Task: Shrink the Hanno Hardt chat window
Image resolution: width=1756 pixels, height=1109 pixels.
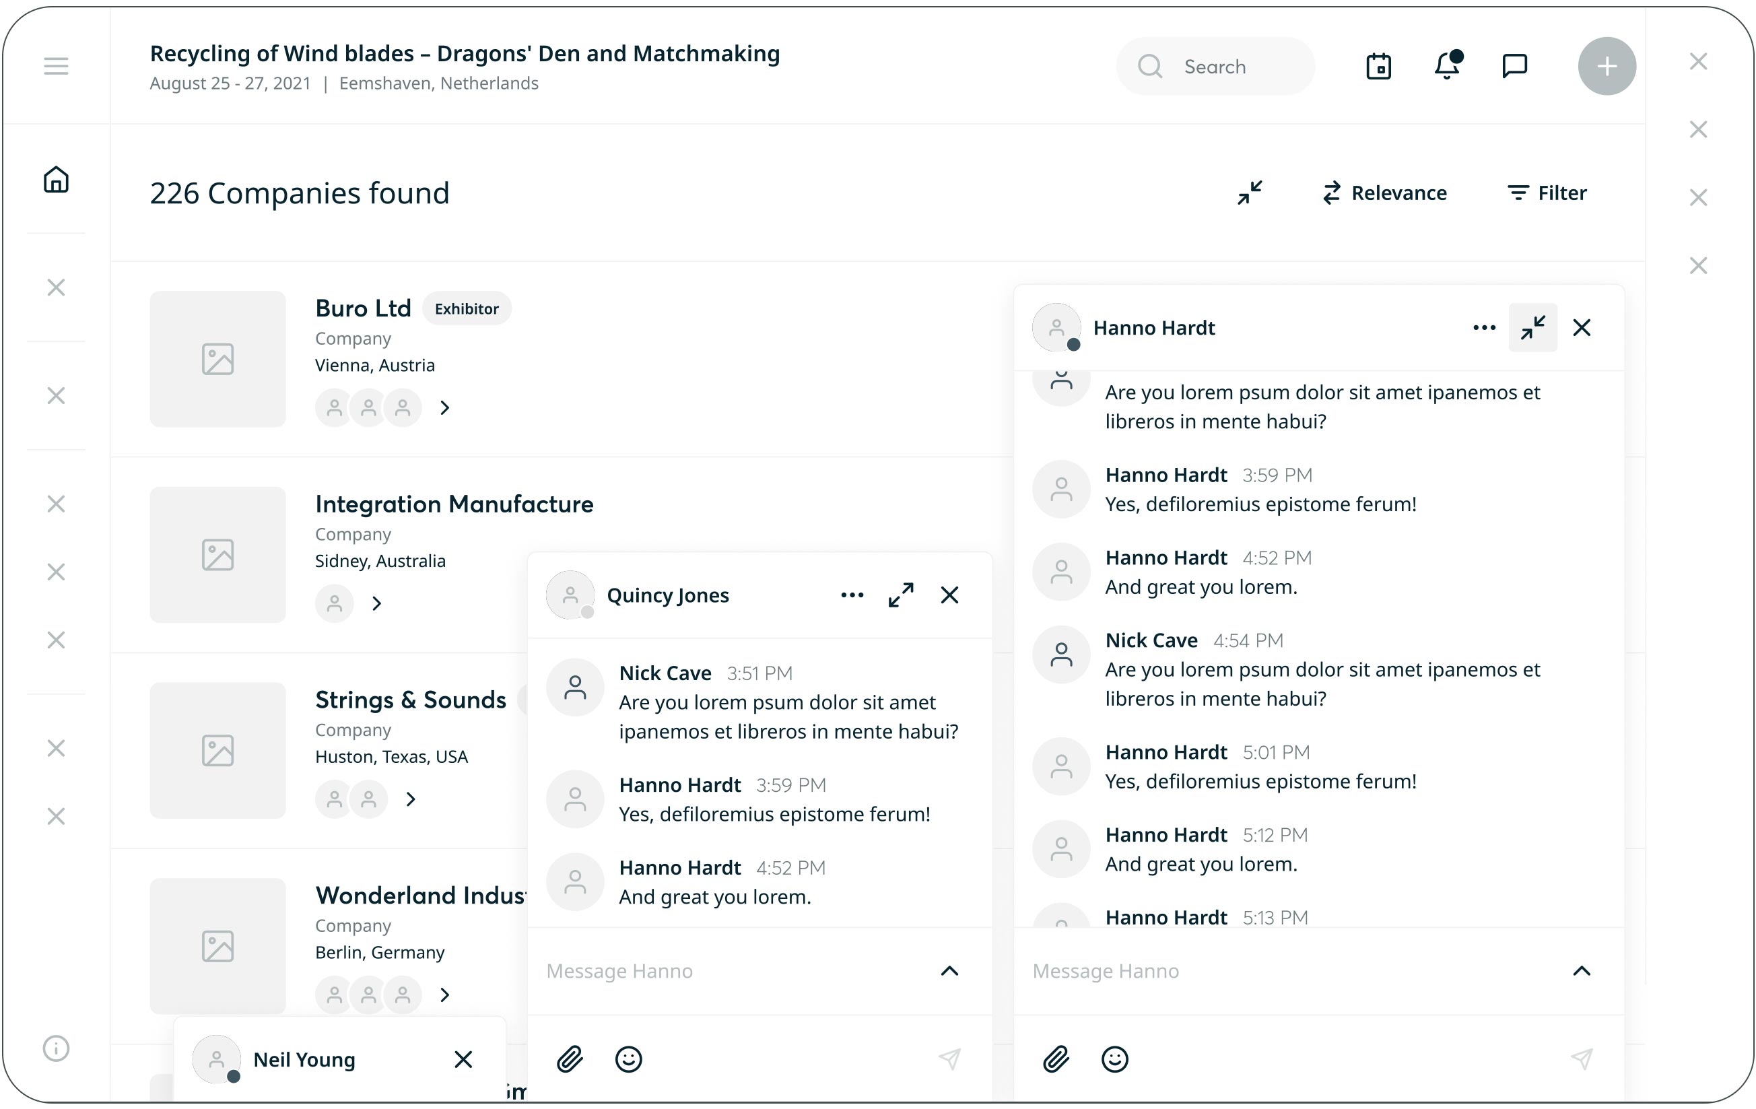Action: (1532, 327)
